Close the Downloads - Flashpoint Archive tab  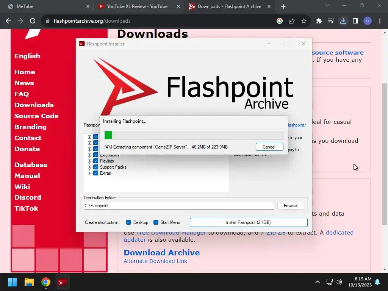click(269, 6)
